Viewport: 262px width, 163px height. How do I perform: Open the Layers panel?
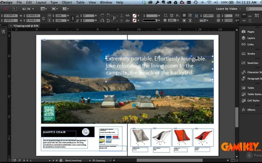coord(248,38)
